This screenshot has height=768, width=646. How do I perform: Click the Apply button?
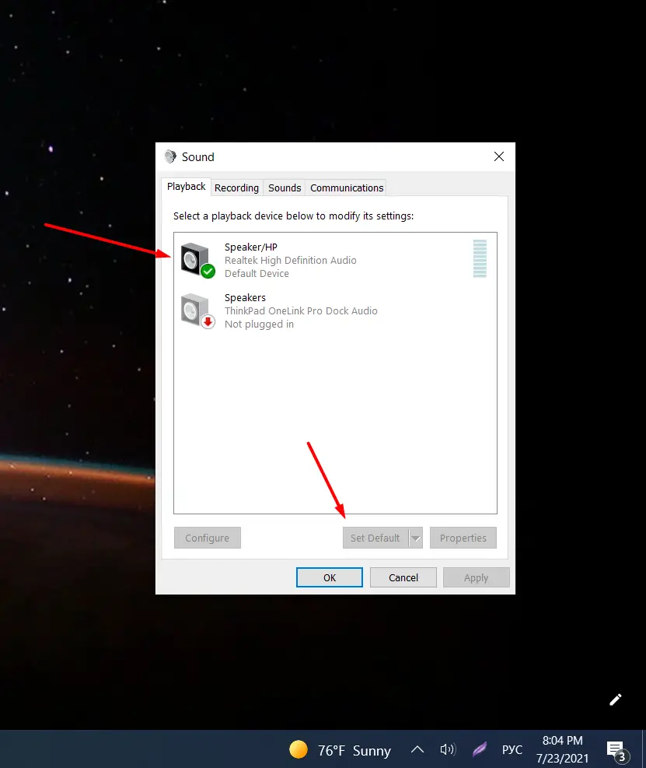tap(477, 577)
